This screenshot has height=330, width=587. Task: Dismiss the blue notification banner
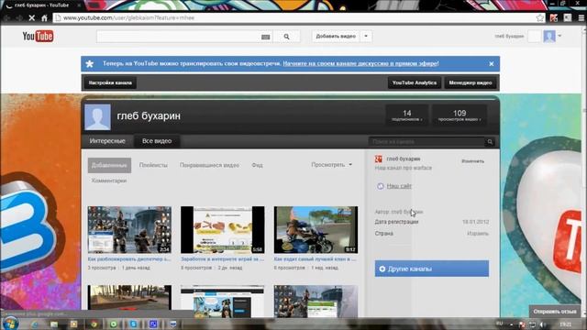[492, 64]
